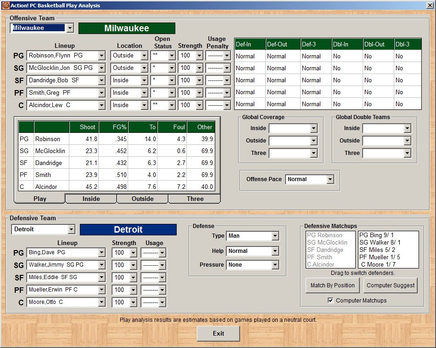Click the Match By Position button

(x=332, y=285)
